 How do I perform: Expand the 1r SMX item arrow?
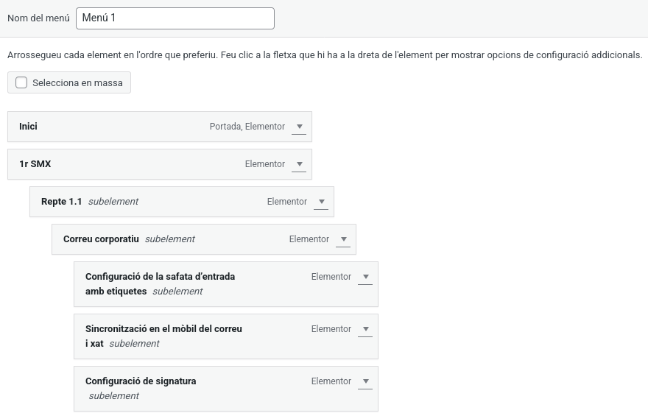299,164
